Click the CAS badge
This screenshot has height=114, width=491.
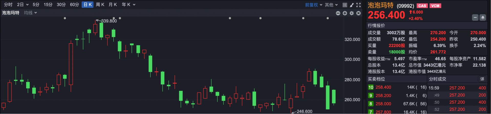422,6
